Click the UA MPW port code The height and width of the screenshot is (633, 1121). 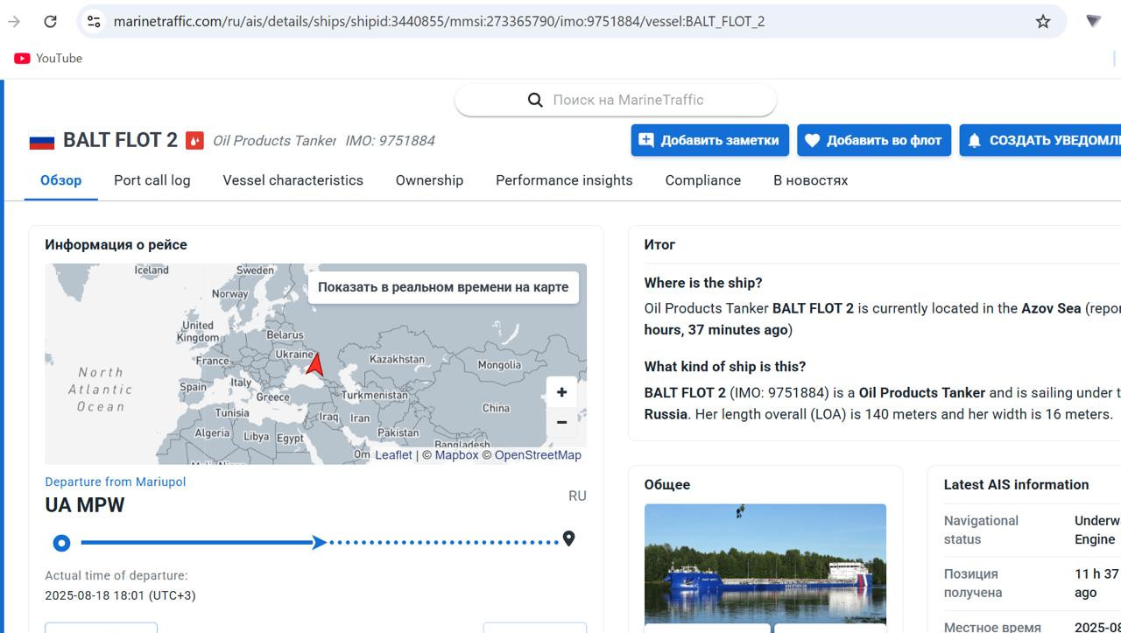(85, 505)
